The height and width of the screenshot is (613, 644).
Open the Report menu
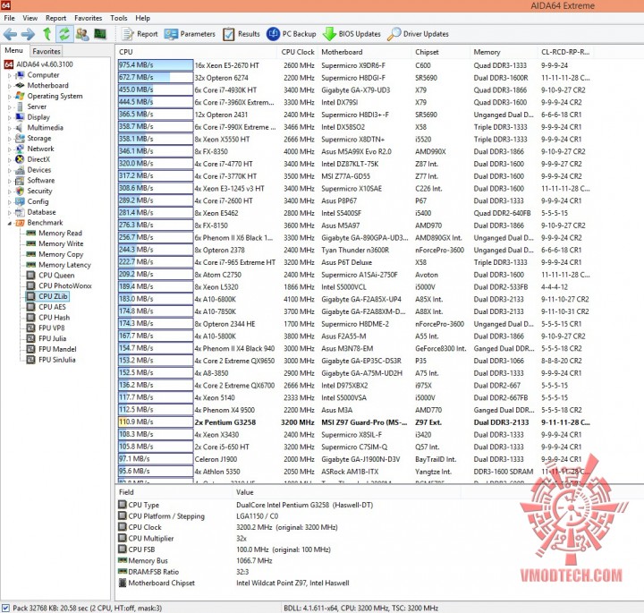55,18
